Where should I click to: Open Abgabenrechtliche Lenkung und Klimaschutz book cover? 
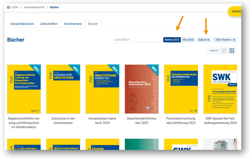coord(24,89)
